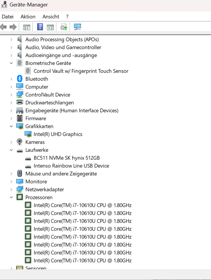Click speaker icon of Audio, Video und Gamecontroller
The height and width of the screenshot is (280, 211).
pyautogui.click(x=20, y=47)
